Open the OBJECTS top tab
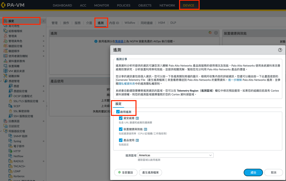 145,5
